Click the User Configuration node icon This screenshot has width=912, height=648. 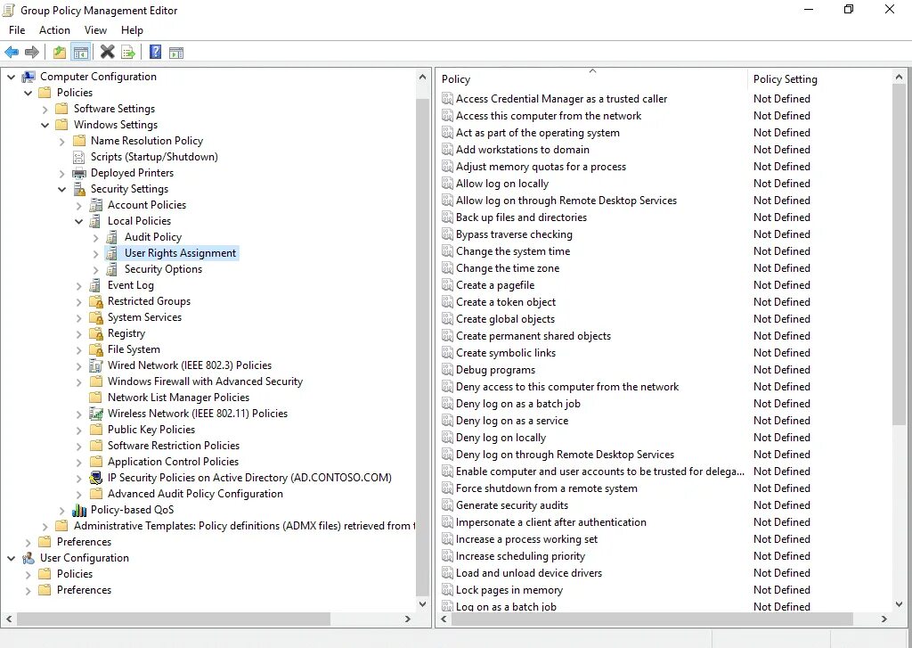[x=28, y=558]
